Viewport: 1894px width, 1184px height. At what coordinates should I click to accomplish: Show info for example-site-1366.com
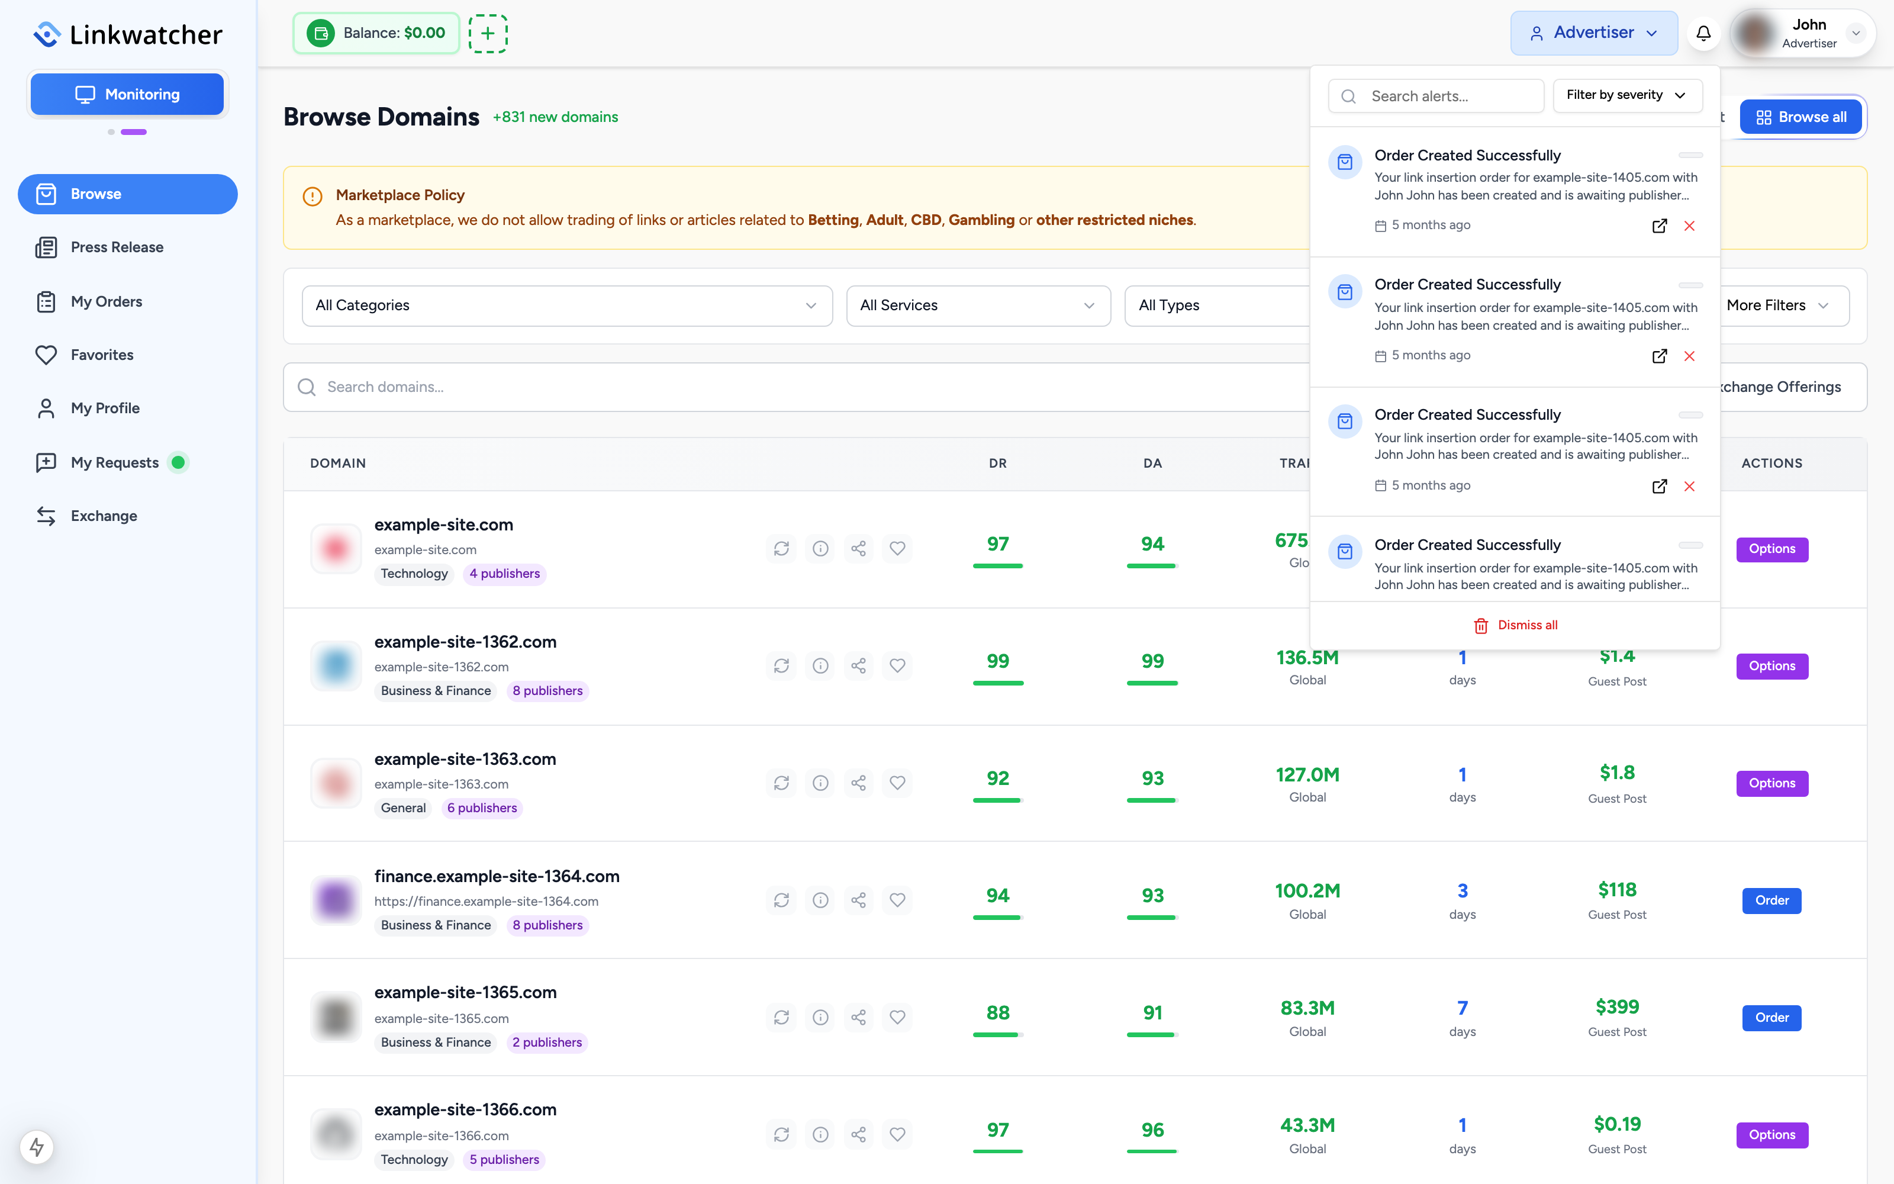tap(820, 1135)
